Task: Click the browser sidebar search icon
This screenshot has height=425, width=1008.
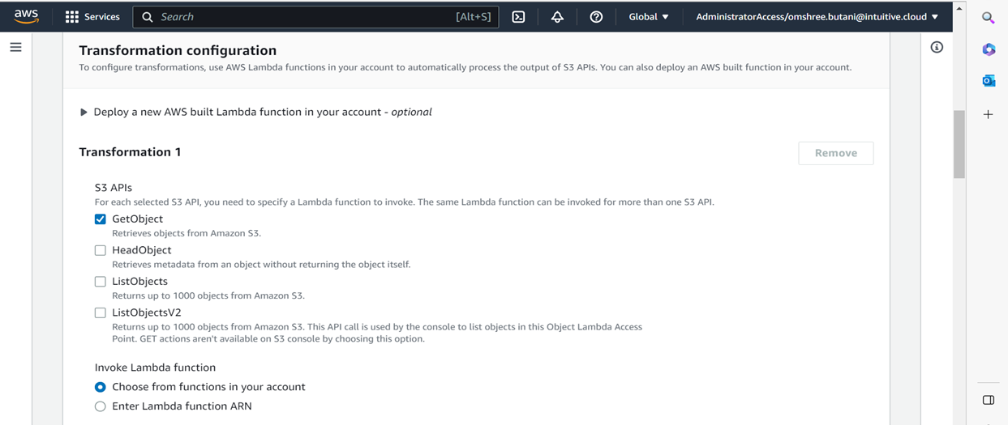Action: coord(988,18)
